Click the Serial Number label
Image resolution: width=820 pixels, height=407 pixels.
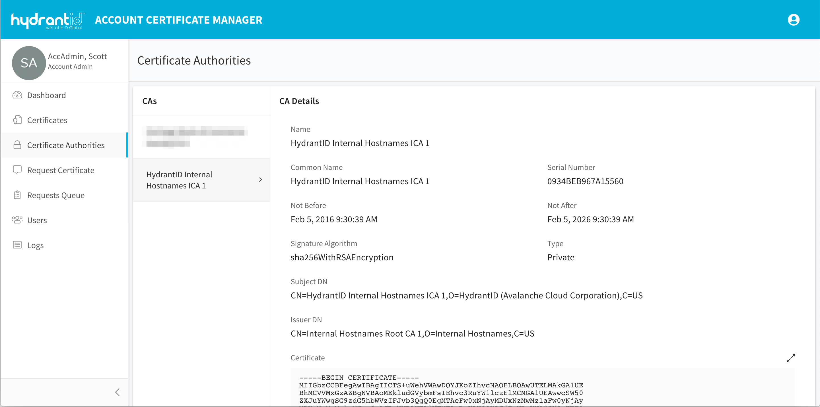coord(571,168)
